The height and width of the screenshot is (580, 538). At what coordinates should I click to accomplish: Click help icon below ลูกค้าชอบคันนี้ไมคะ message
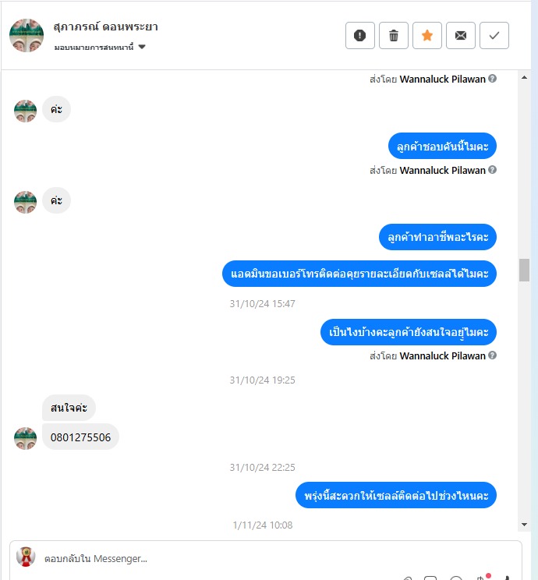pos(492,170)
